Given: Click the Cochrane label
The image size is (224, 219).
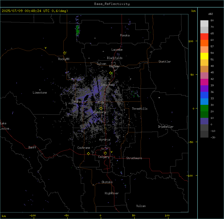Looking at the screenshot, I should (84, 148).
